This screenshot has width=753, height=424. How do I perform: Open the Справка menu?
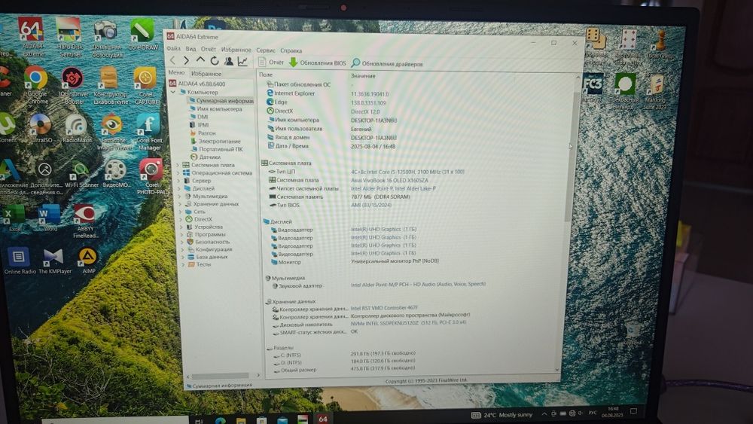(291, 50)
